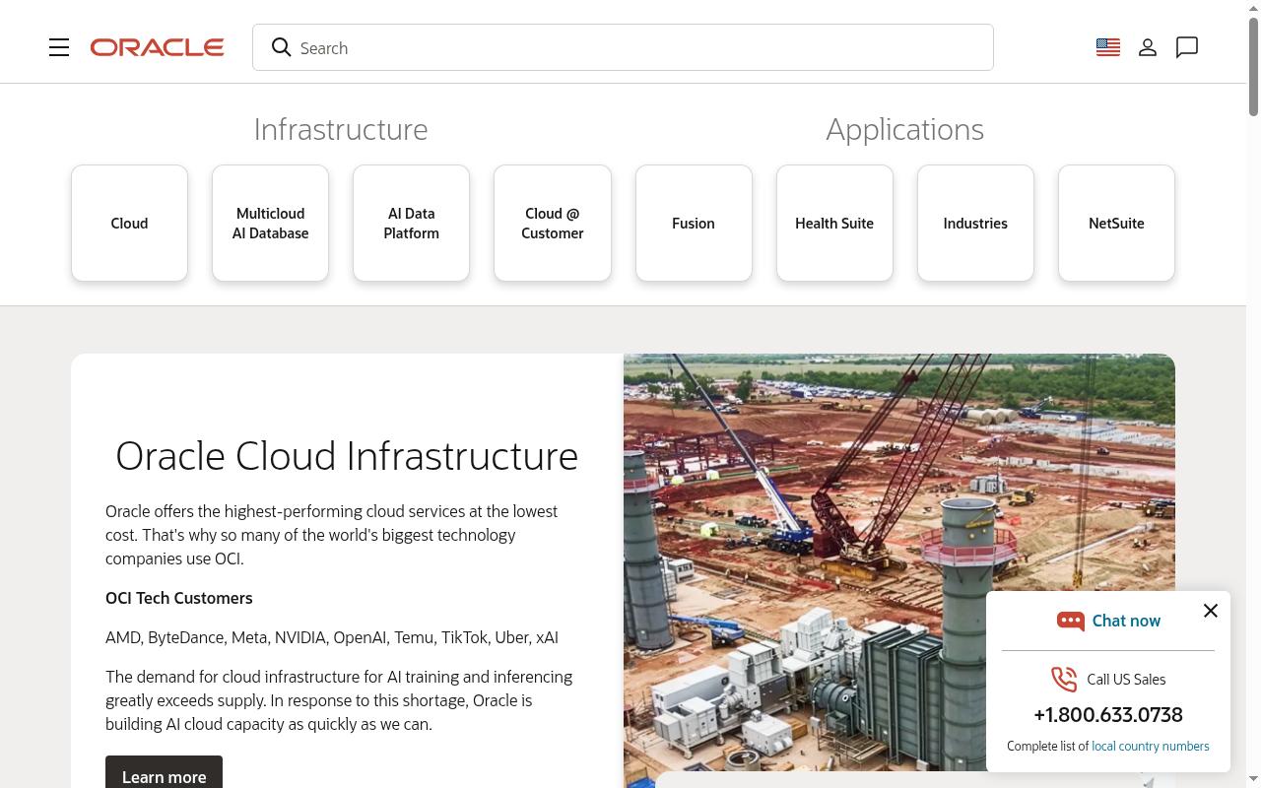The height and width of the screenshot is (788, 1261).
Task: Click the Infrastructure section heading
Action: [x=341, y=129]
